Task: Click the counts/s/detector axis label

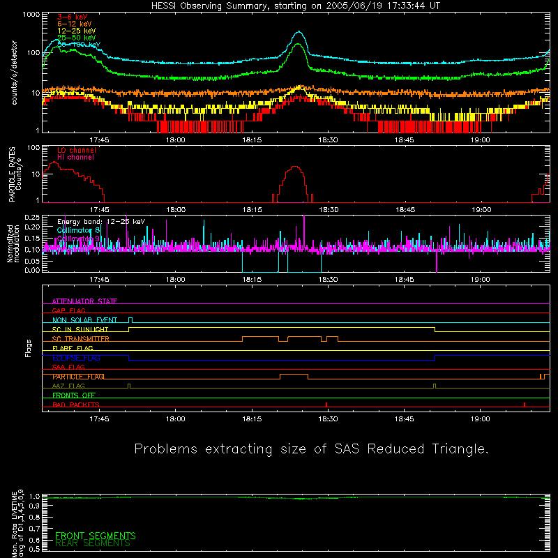Action: [x=14, y=73]
